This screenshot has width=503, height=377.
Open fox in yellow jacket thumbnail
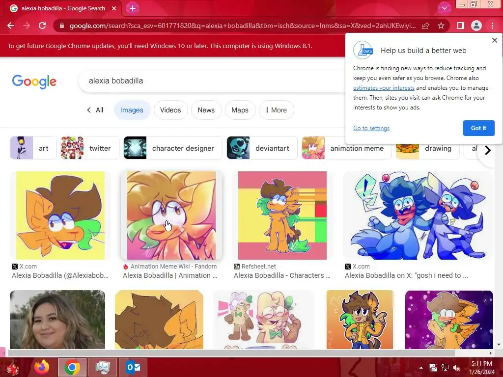(360, 320)
